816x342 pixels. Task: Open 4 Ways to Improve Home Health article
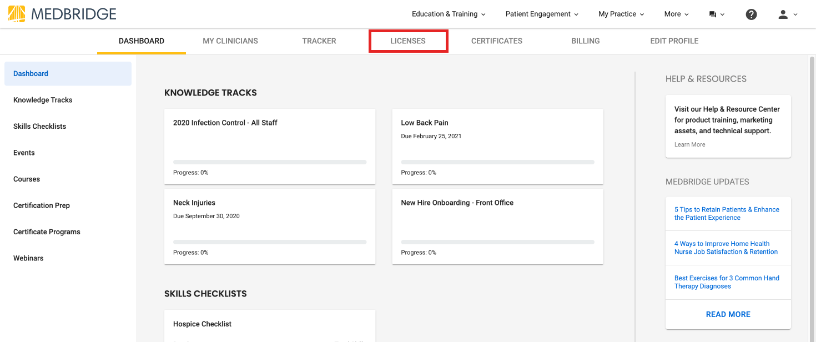(726, 248)
